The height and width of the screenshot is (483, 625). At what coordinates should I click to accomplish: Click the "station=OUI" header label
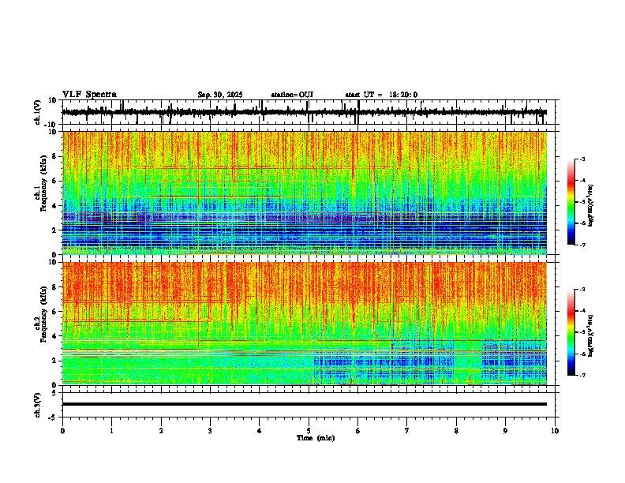pyautogui.click(x=292, y=95)
